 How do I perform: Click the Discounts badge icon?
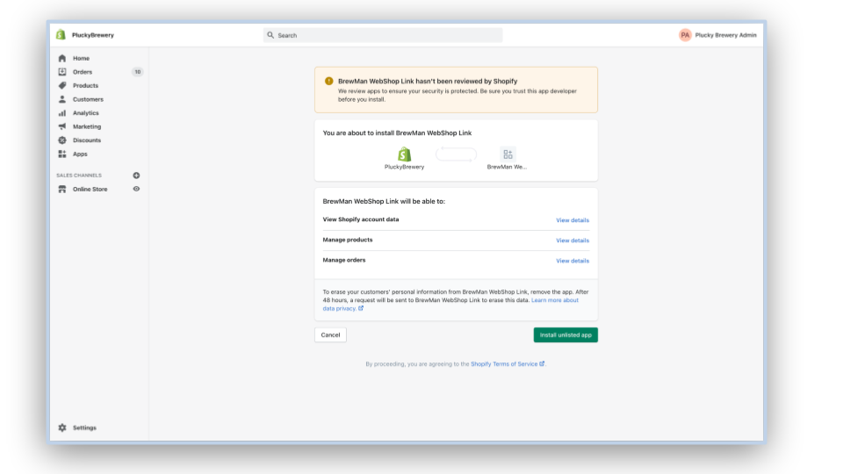click(62, 140)
